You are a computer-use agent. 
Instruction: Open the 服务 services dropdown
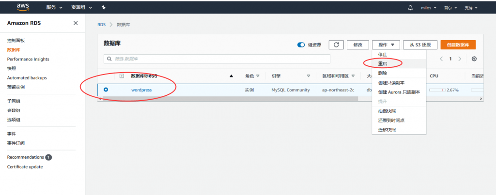54,8
